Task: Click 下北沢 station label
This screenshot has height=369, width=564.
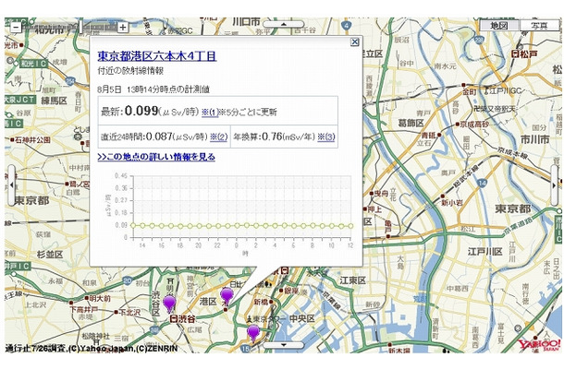Action: pos(129,313)
